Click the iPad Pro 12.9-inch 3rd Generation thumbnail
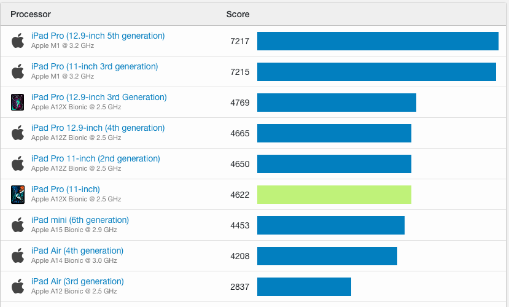The image size is (509, 307). click(18, 102)
